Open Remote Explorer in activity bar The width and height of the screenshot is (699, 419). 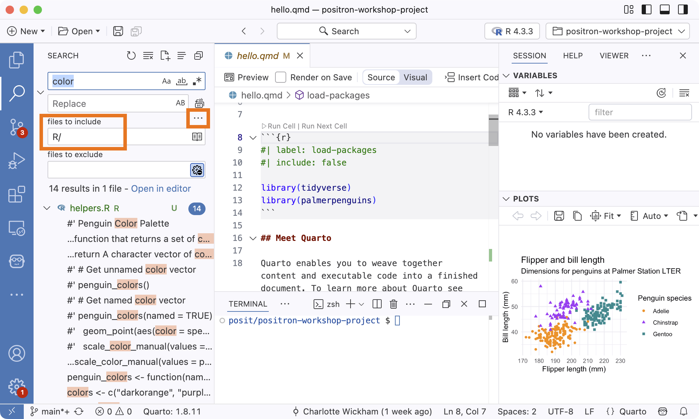point(16,228)
